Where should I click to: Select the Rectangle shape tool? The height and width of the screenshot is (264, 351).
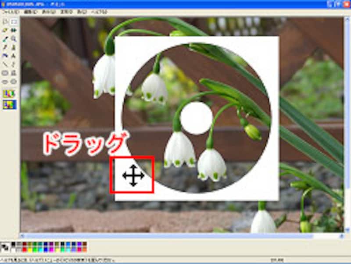pos(5,73)
